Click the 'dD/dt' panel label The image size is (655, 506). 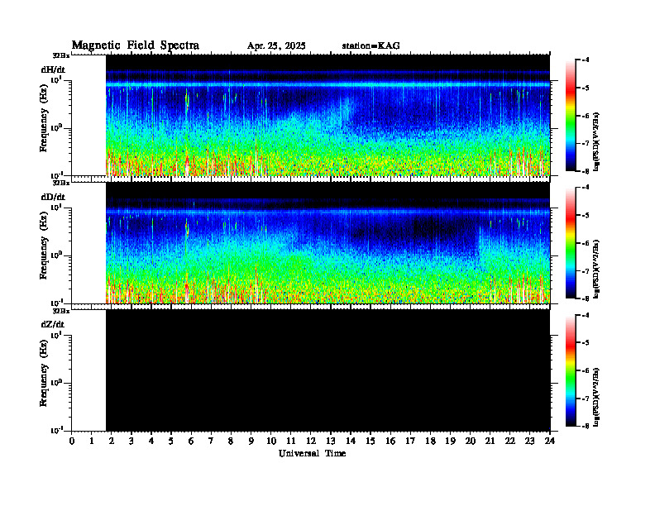point(53,197)
